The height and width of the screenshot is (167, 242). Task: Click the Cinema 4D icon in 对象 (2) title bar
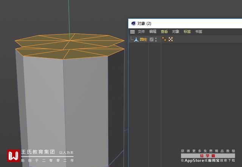[133, 23]
